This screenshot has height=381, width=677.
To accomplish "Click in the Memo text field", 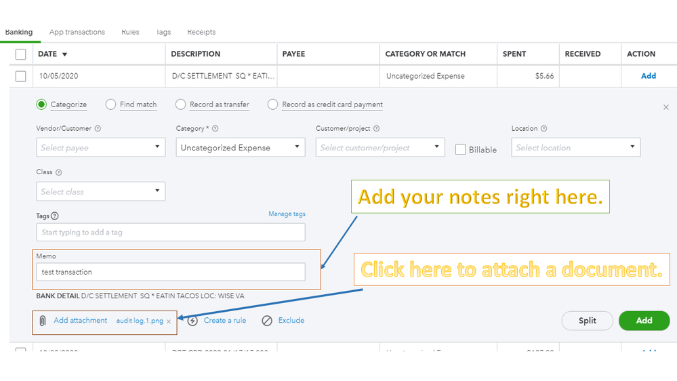I will 170,272.
